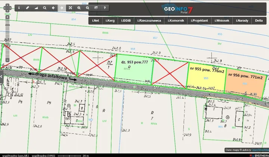Image resolution: width=269 pixels, height=157 pixels.
Task: Open the search magnifier tool
Action: 44,8
